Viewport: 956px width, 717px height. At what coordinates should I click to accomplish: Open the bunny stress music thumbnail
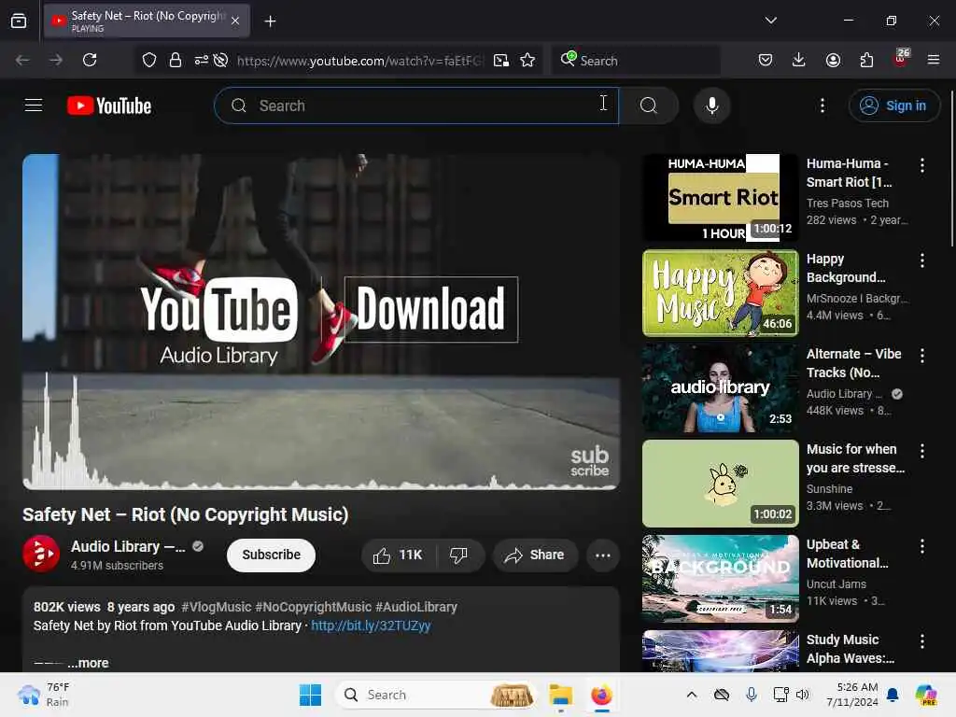tap(720, 484)
